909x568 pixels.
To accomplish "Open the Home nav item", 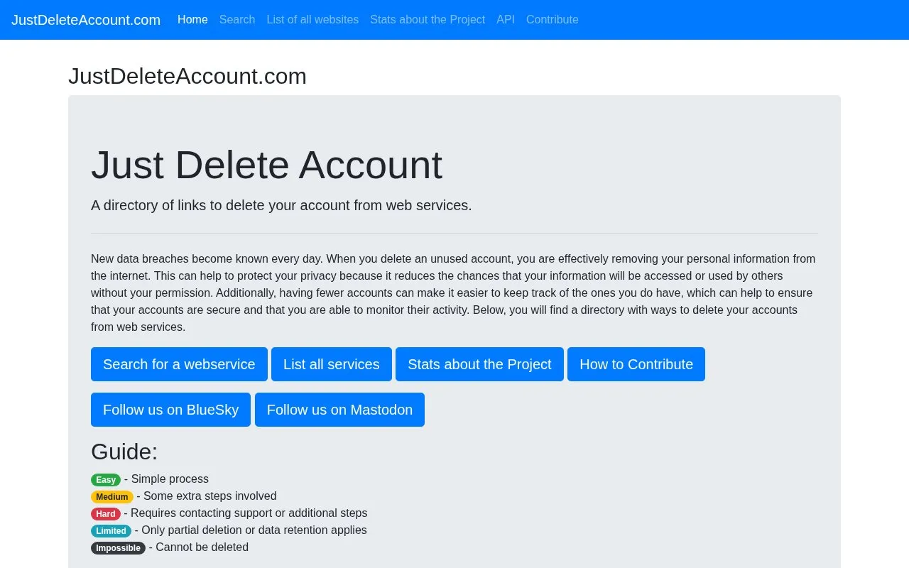I will click(192, 20).
